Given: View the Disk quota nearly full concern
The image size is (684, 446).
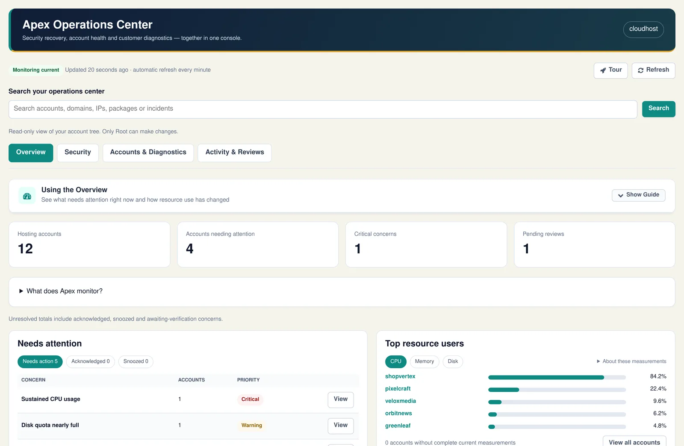Looking at the screenshot, I should (340, 425).
